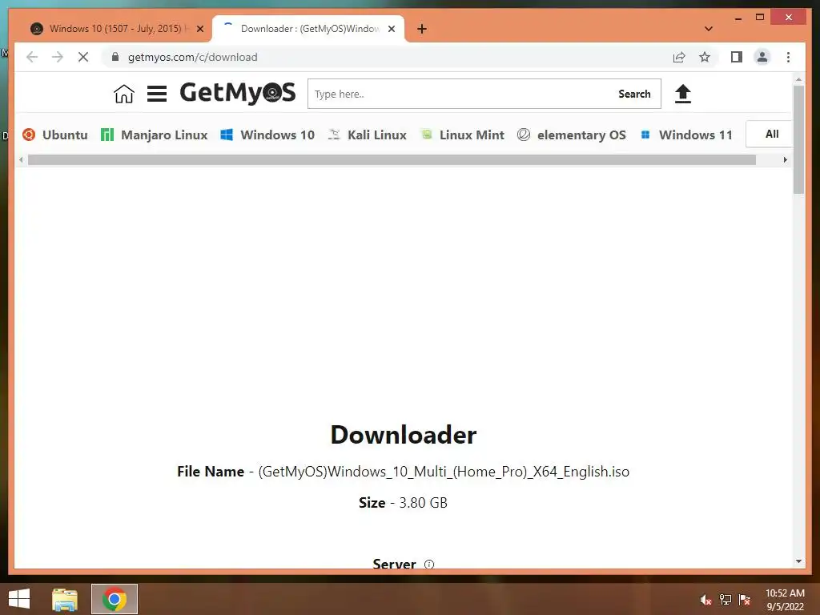Viewport: 820px width, 615px height.
Task: Click the muted volume tray icon
Action: pos(705,599)
